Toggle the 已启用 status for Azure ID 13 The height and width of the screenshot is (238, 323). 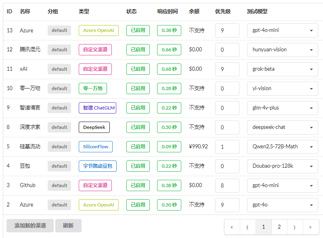[138, 30]
